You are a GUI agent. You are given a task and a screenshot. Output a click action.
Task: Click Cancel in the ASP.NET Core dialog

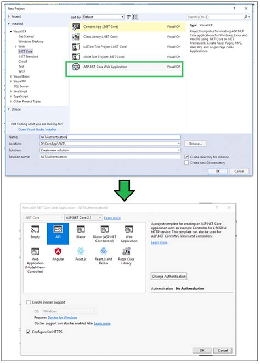pyautogui.click(x=223, y=350)
